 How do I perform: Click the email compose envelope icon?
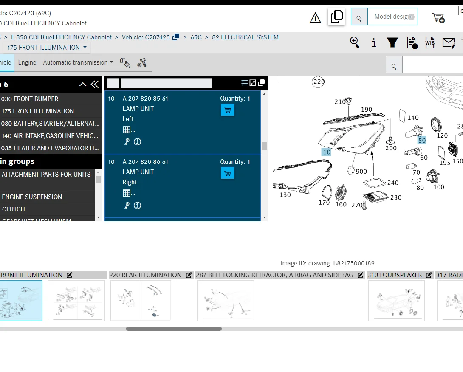(449, 43)
